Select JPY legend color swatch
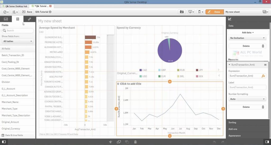 [x=197, y=70]
